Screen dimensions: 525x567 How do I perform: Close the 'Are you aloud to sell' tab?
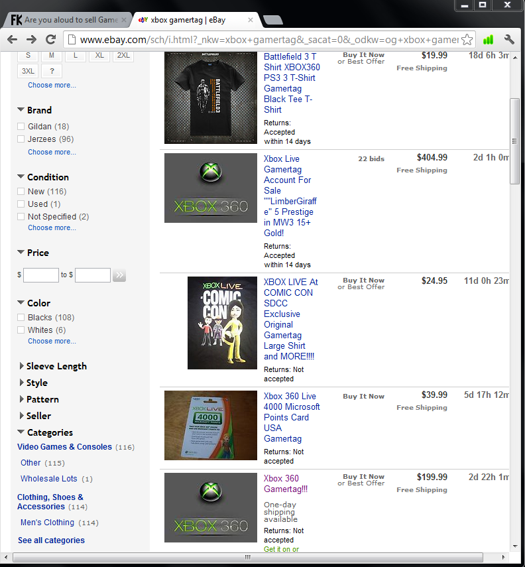coord(124,20)
